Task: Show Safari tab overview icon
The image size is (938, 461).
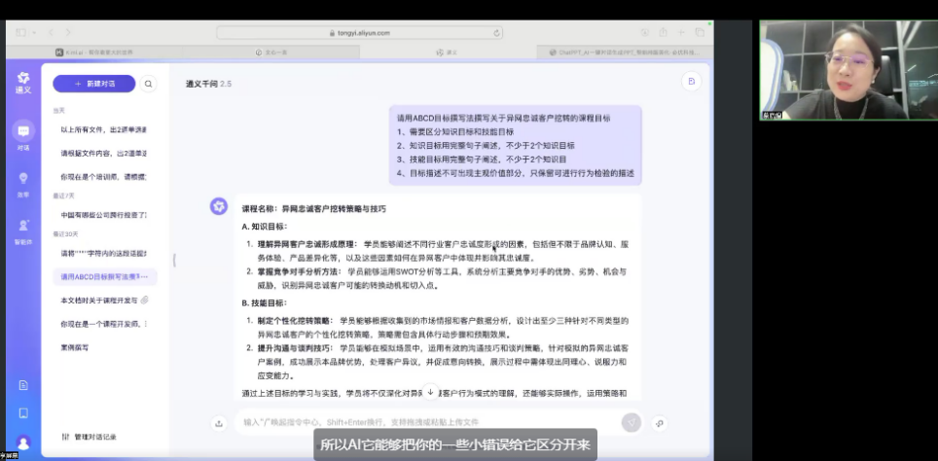Action: pos(700,32)
